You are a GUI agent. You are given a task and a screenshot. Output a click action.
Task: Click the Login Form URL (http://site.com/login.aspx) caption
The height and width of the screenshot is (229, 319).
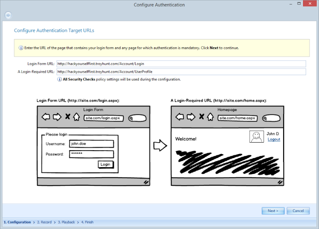(x=78, y=101)
